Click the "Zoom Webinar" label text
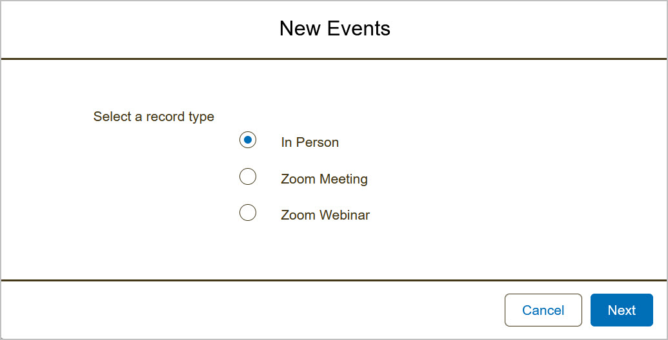 pos(325,216)
